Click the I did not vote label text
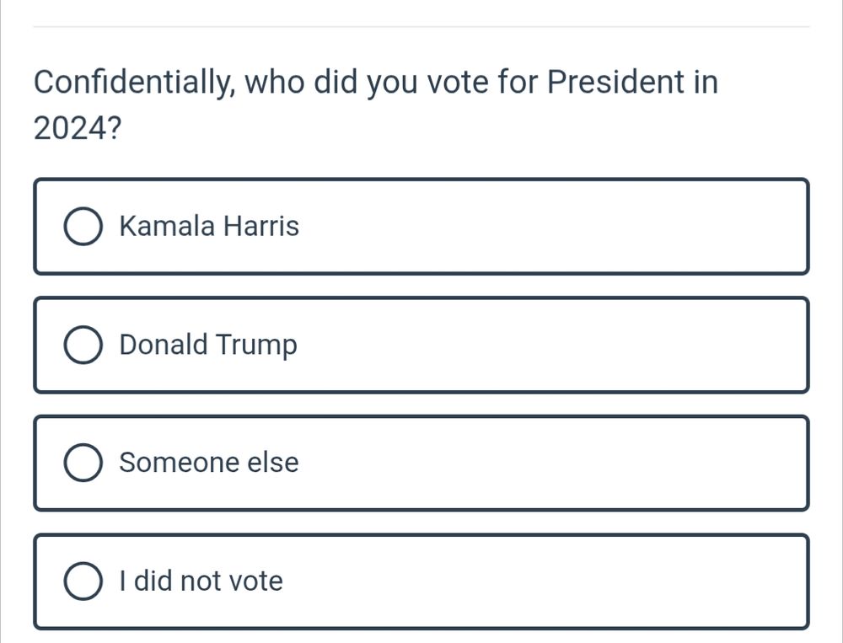 [x=201, y=581]
